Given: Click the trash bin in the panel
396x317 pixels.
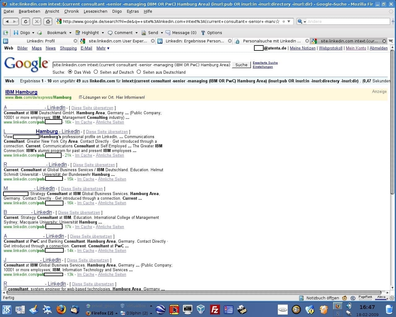Looking at the screenshot, I should (389, 309).
